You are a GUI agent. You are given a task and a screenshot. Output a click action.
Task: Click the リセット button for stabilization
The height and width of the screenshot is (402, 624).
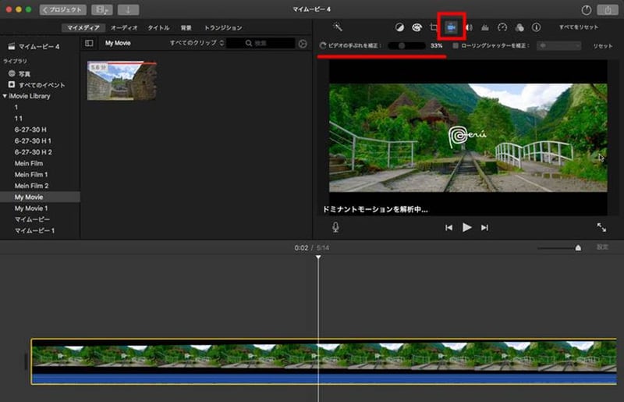point(602,46)
